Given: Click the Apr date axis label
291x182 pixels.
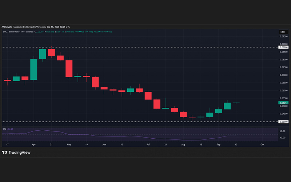Looking at the screenshot, I should point(33,145).
